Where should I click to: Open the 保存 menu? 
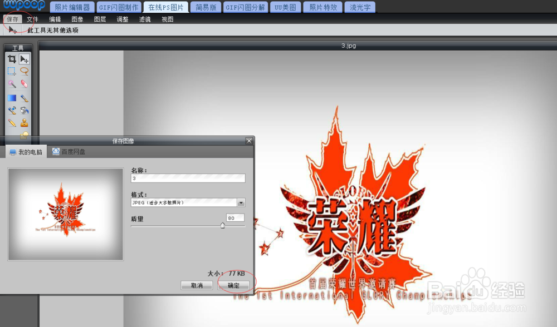coord(12,19)
